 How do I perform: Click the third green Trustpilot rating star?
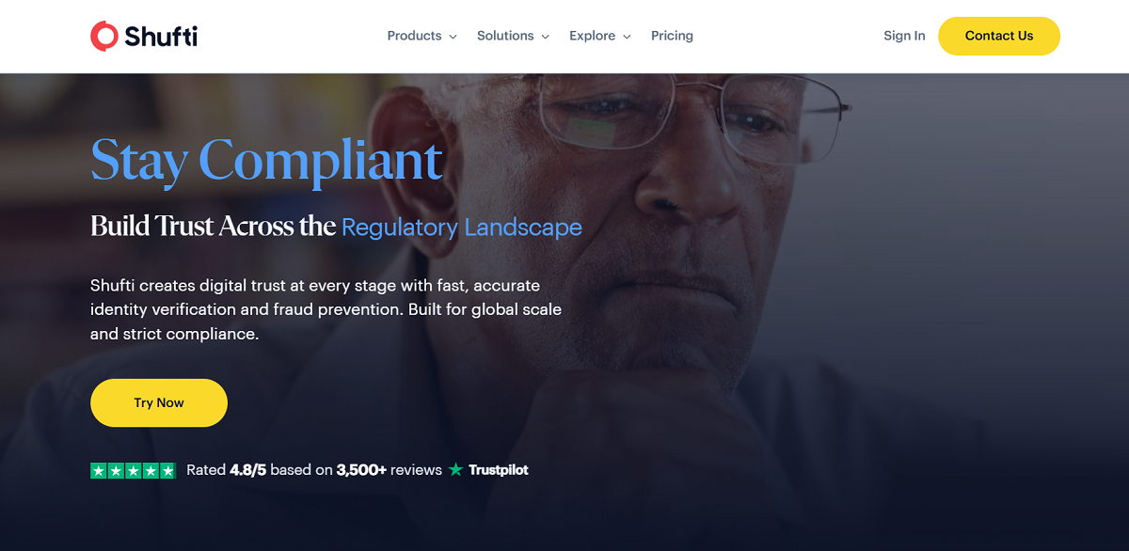(x=133, y=470)
